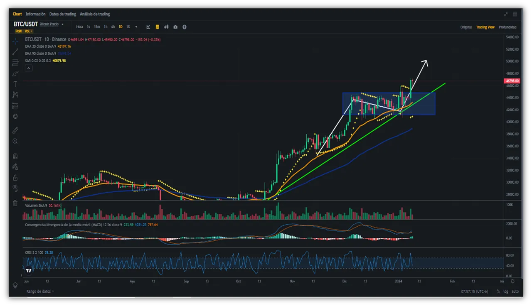The height and width of the screenshot is (306, 532).
Task: Click EMA 90 close indicator legend
Action: tap(41, 54)
